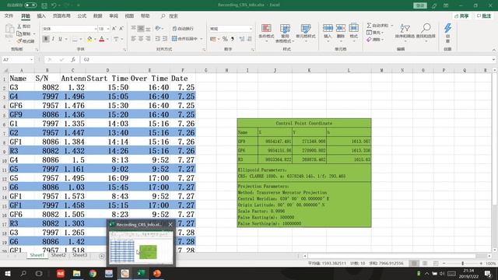Screen dimensions: 498x280
Task: Click the increase decimal icon
Action: click(x=242, y=39)
